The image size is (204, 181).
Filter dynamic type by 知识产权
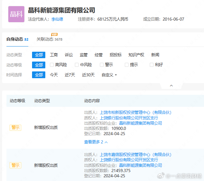[136, 55]
